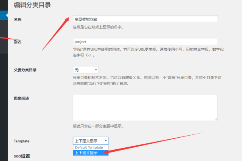Image resolution: width=242 pixels, height=161 pixels.
Task: Select the highlighted 上下图文显示 list option
Action: click(91, 153)
